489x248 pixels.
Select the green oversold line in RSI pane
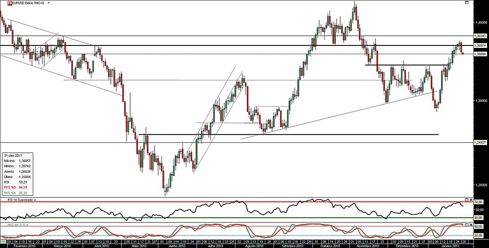click(237, 218)
